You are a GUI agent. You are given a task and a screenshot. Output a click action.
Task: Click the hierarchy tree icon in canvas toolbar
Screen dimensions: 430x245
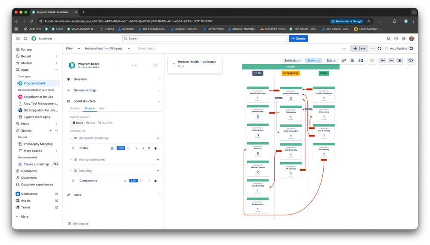[x=353, y=60]
